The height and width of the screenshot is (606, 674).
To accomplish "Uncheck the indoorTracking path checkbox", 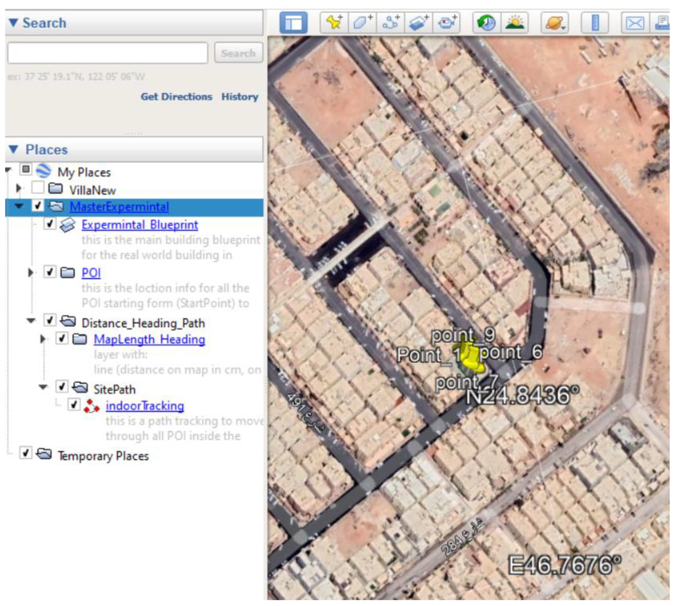I will coord(74,405).
